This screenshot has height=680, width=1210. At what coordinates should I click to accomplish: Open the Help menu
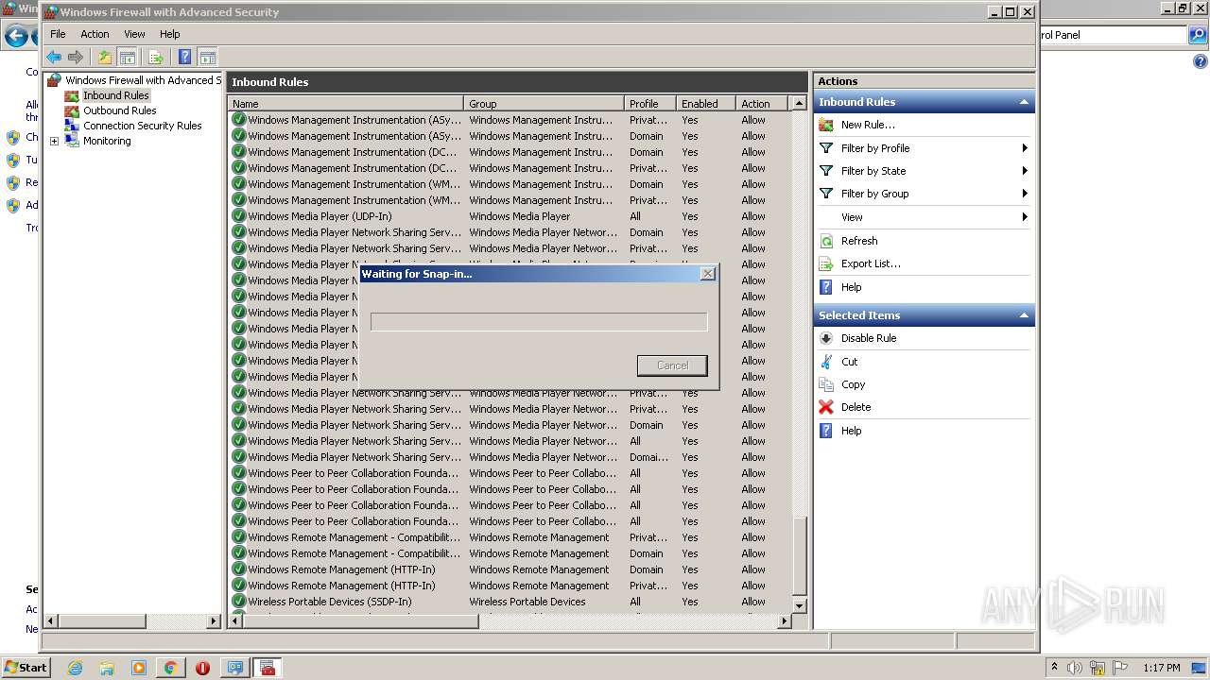[169, 34]
